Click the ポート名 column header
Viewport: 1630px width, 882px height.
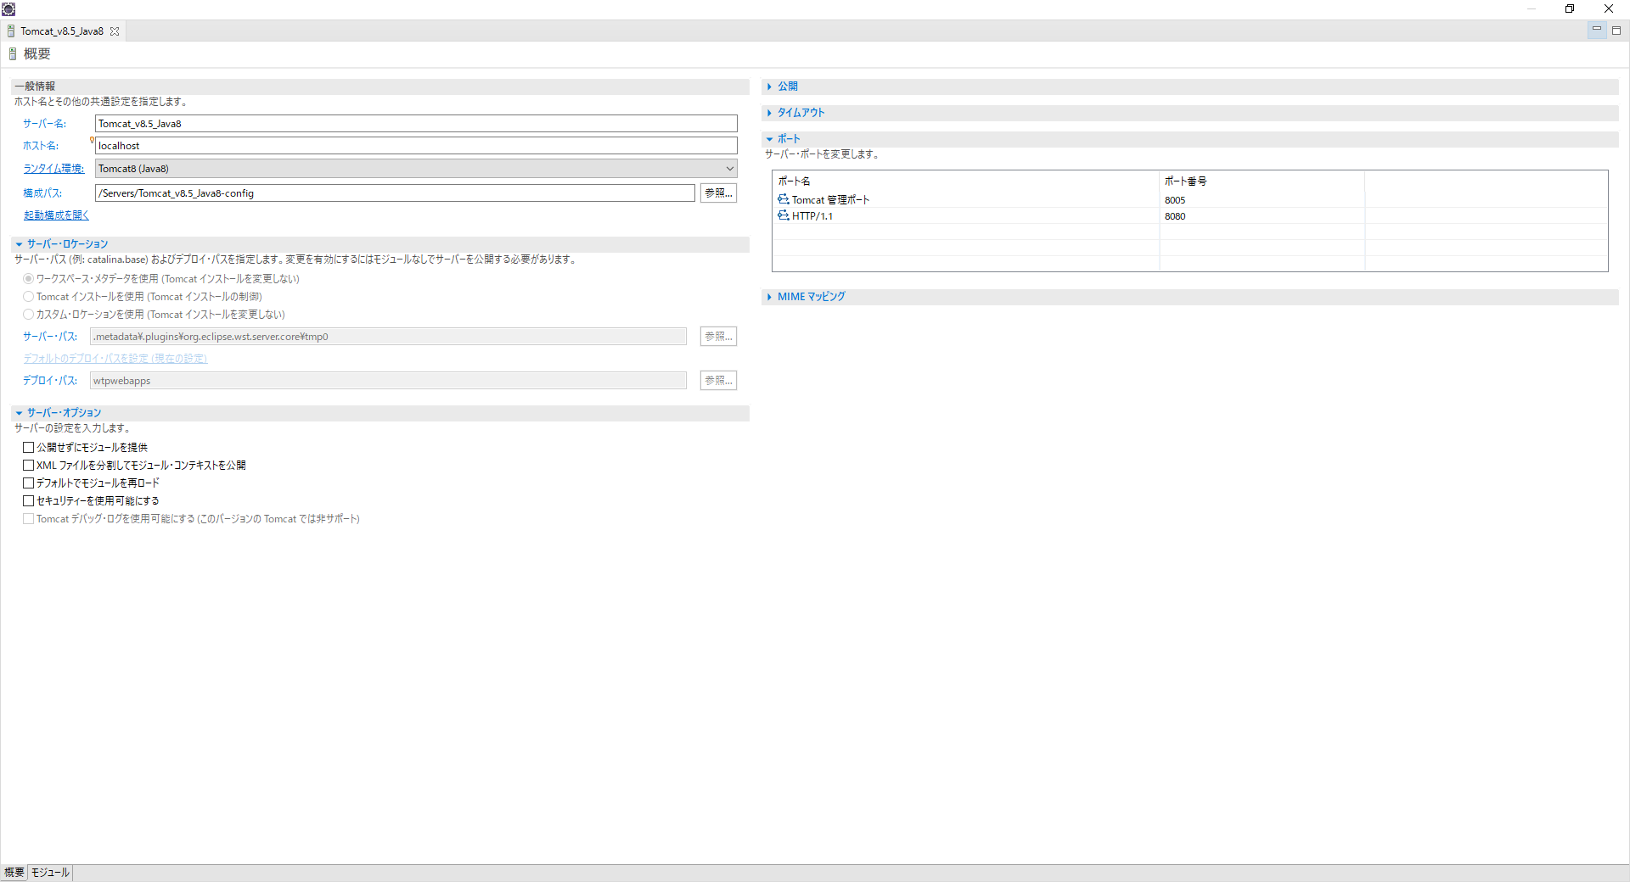[x=966, y=181]
